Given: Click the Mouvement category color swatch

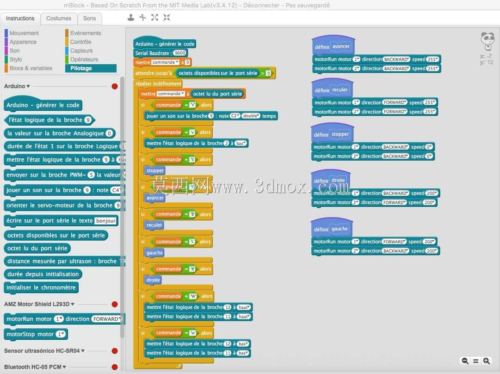Looking at the screenshot, I should pyautogui.click(x=6, y=33).
